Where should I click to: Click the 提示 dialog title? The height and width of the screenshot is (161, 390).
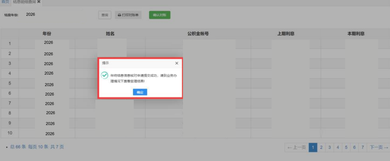coord(106,63)
